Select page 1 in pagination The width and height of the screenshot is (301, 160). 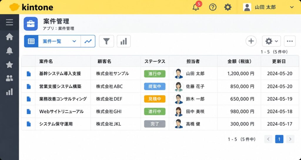(279, 139)
